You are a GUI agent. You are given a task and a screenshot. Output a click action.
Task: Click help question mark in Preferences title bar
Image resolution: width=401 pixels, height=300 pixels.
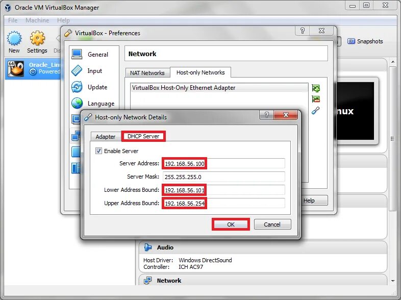[x=303, y=31]
